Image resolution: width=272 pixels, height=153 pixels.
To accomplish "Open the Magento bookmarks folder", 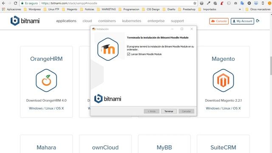I will (70, 9).
